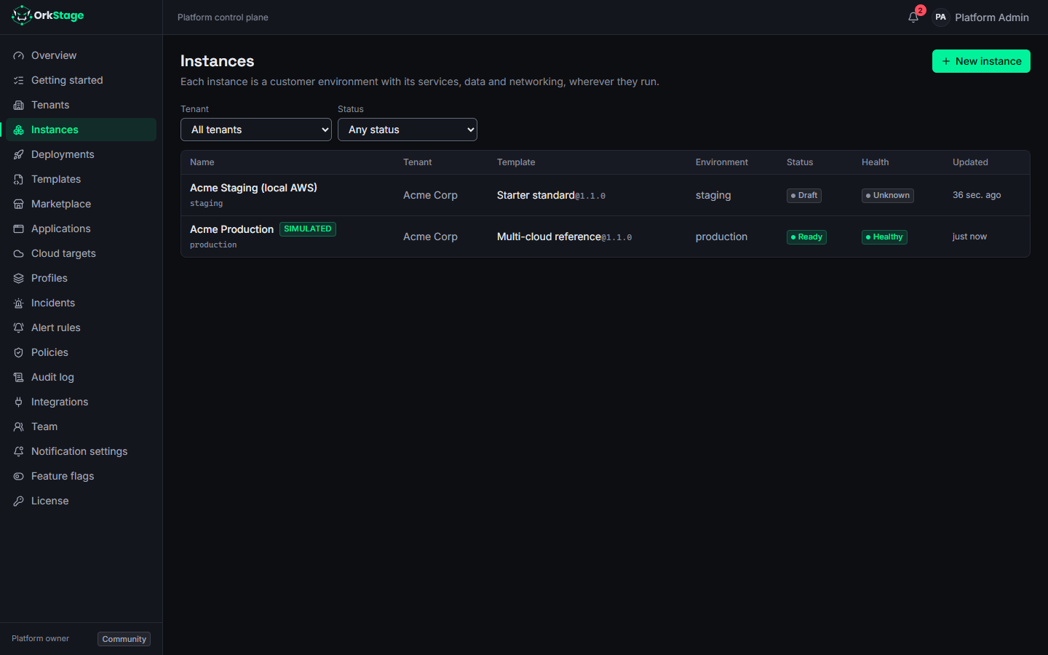Go to Feature flags page
This screenshot has width=1048, height=655.
81,476
